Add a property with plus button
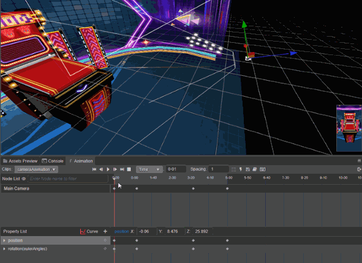 105,231
